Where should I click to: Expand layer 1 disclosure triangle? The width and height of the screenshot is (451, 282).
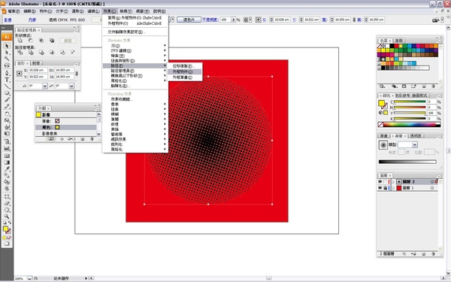coord(393,188)
